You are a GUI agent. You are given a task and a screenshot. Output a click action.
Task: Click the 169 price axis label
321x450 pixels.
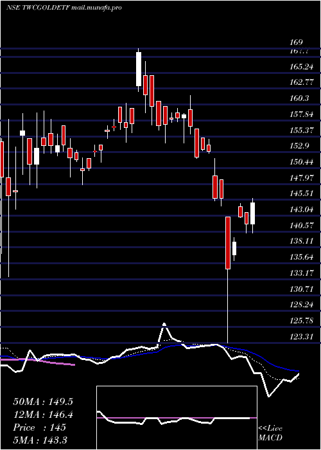tap(296, 42)
